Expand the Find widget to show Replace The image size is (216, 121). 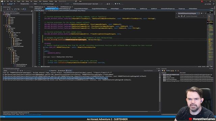point(177,13)
